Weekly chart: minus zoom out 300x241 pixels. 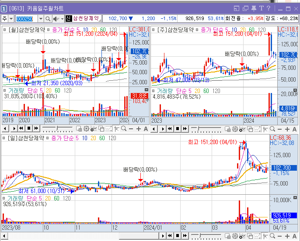280,130
